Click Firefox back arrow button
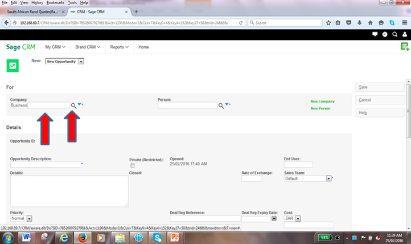The height and width of the screenshot is (244, 411). coord(7,23)
